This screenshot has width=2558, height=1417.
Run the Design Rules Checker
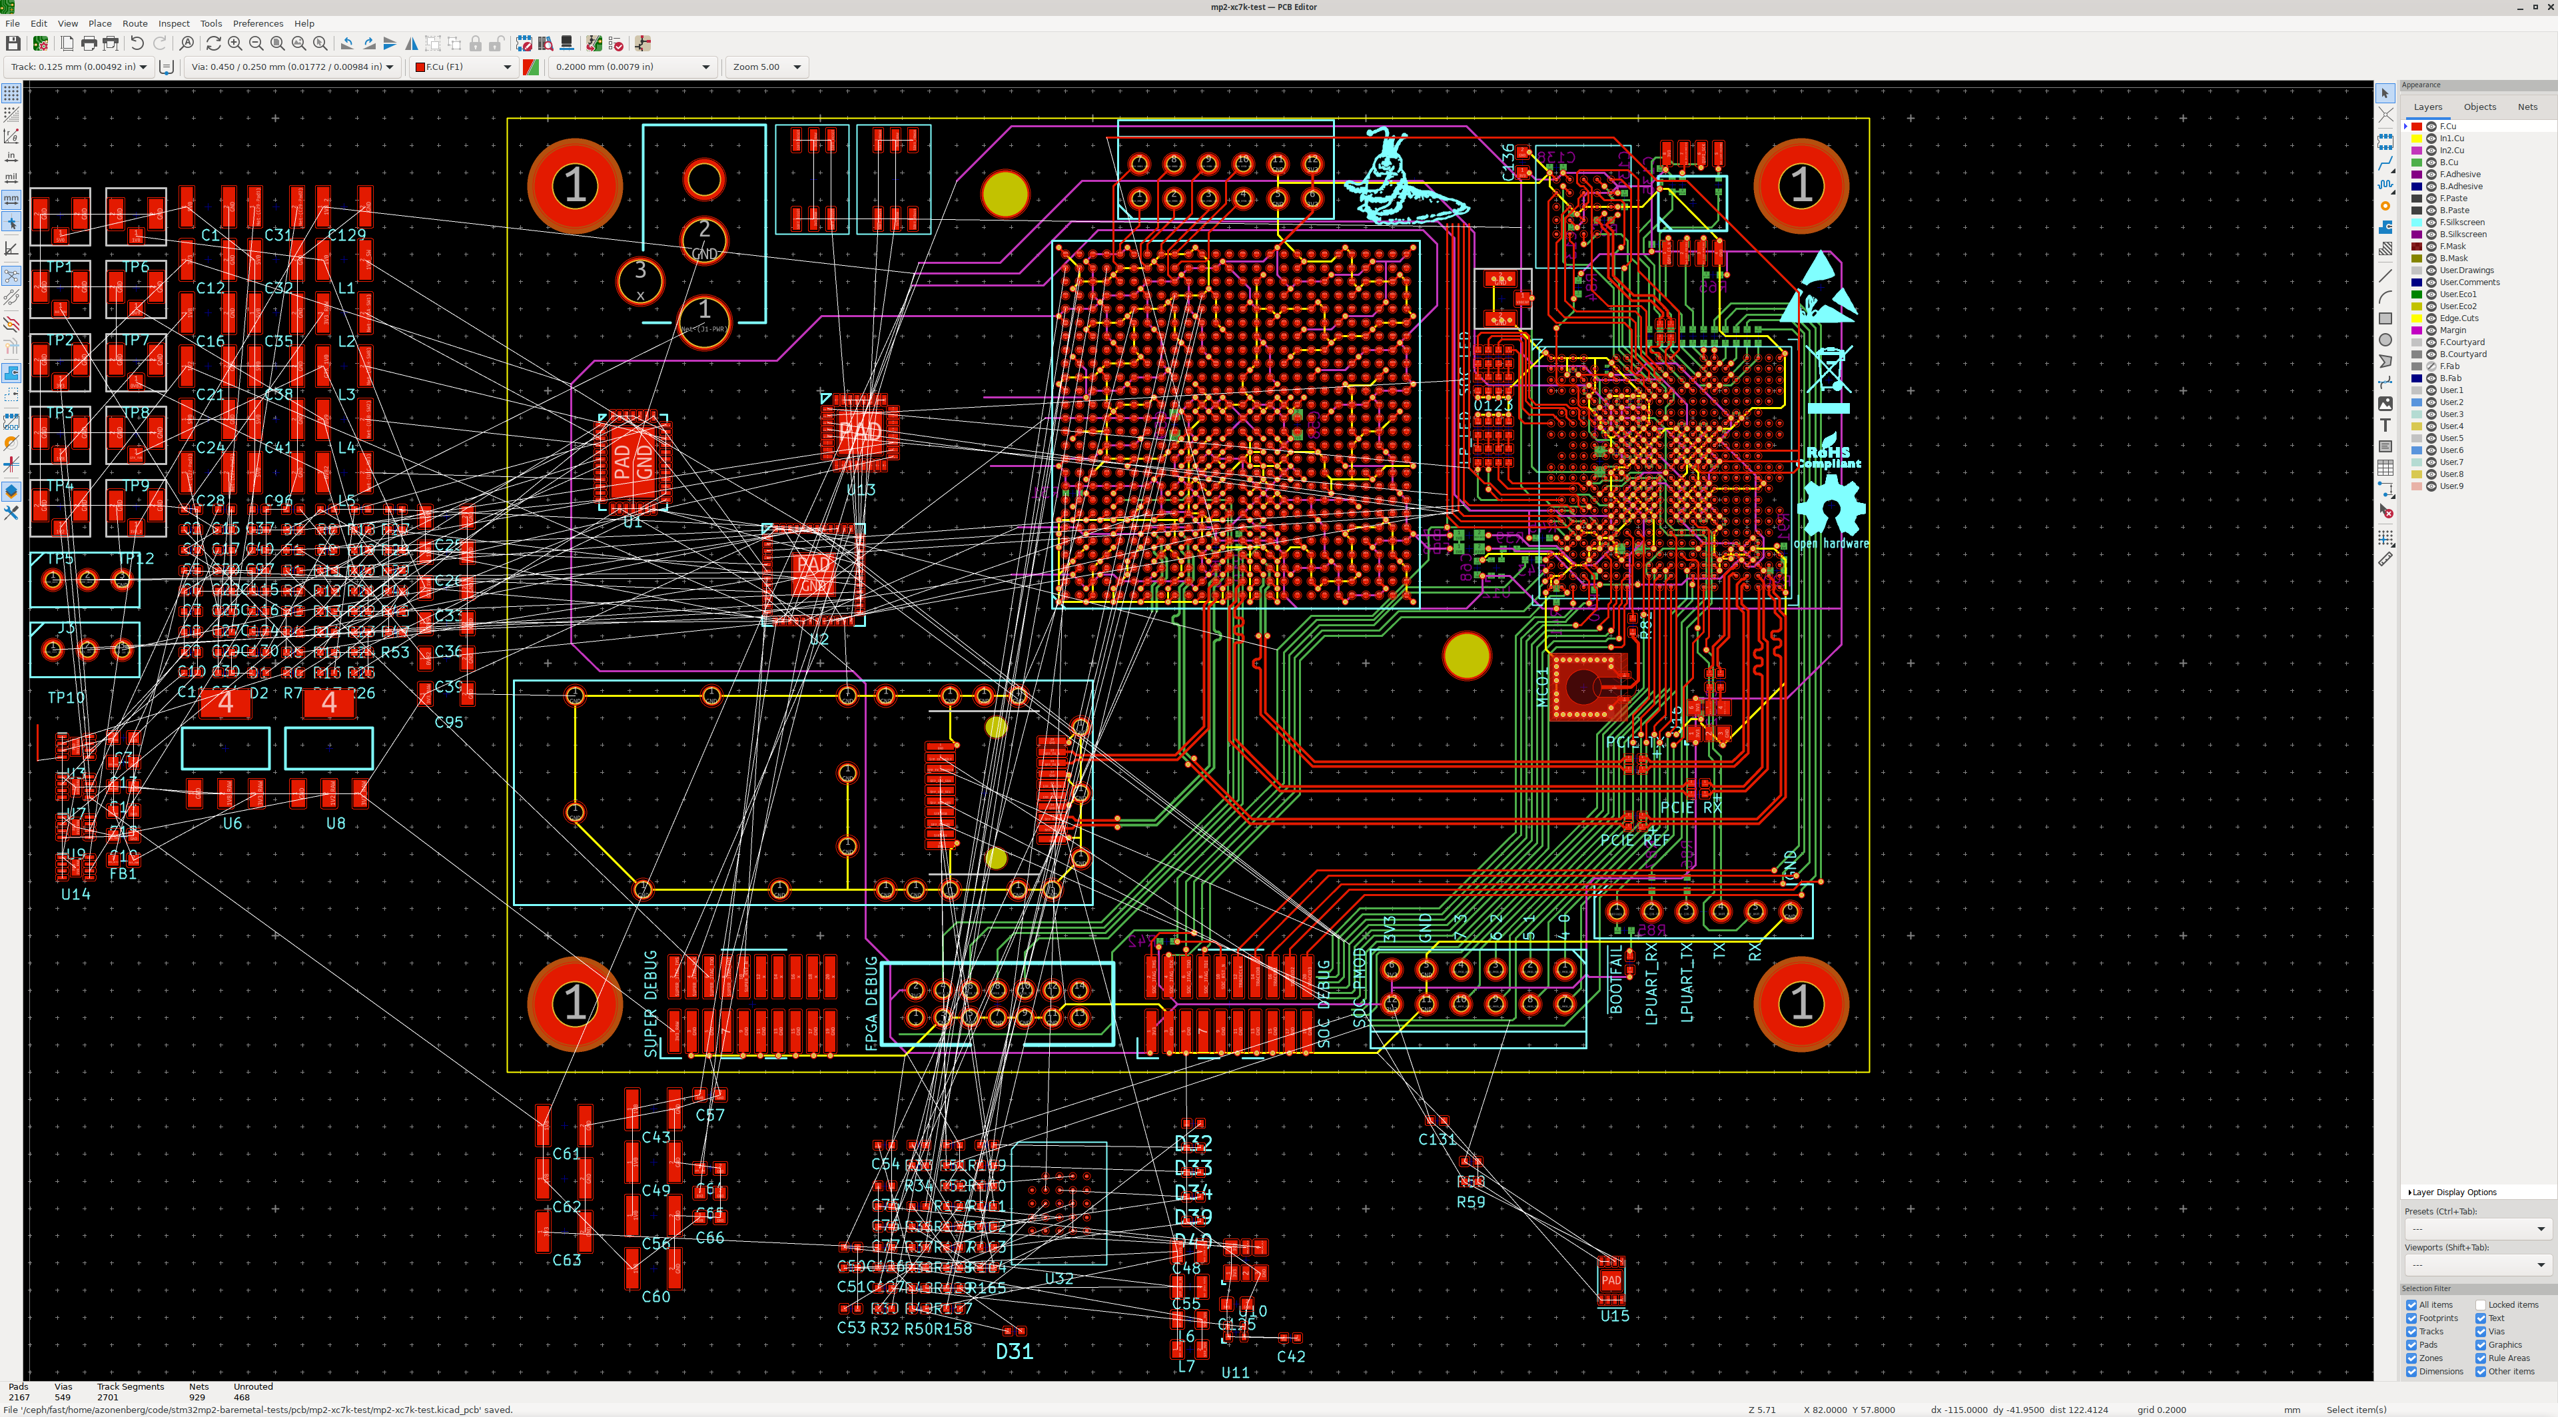(616, 44)
